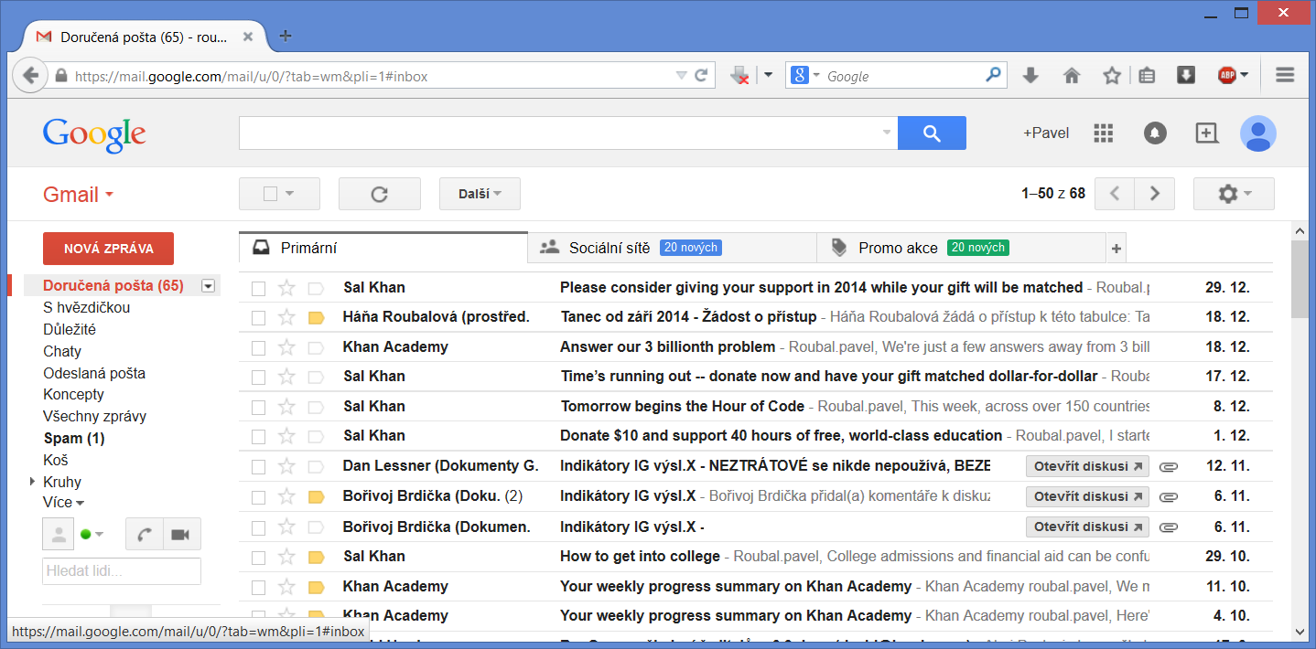Click the Firefox downloads arrow icon
The height and width of the screenshot is (649, 1316).
tap(1030, 76)
